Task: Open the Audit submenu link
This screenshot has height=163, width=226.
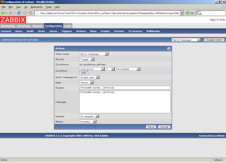Action: pyautogui.click(x=30, y=31)
